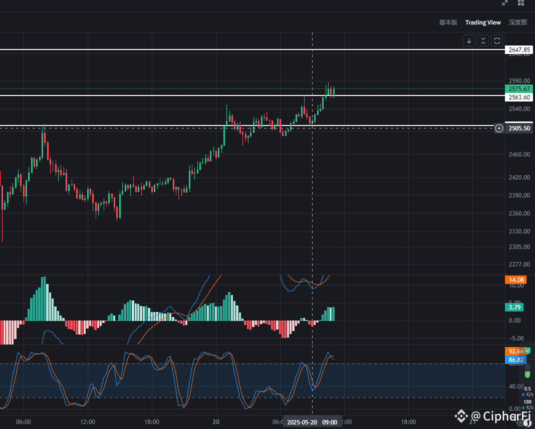Click the 2025-05-20 09:00 time label
Viewport: 535px width, 429px height.
pyautogui.click(x=312, y=422)
